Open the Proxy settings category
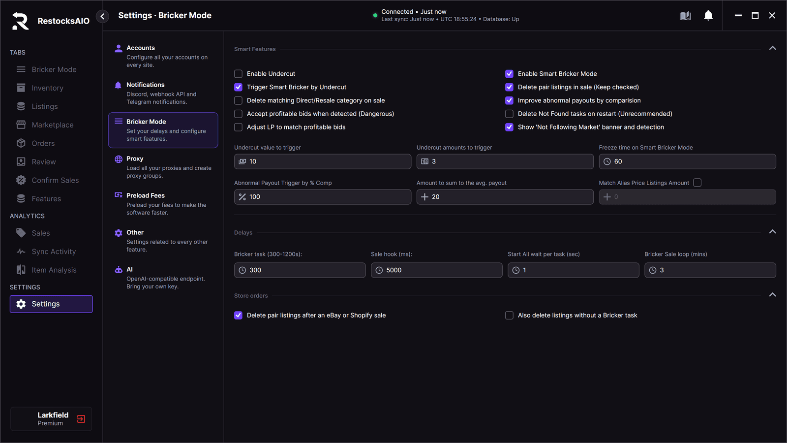787x443 pixels. 163,167
